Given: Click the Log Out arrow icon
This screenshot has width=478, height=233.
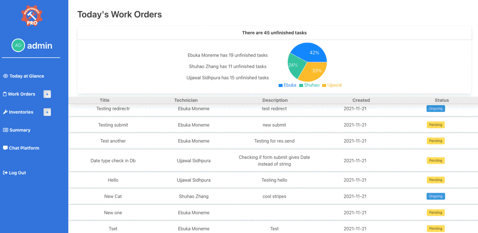Looking at the screenshot, I should (x=5, y=173).
